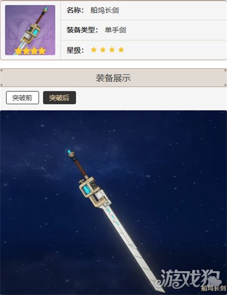Click the weapon name 船坞长剑 text
227x295 pixels.
(104, 10)
